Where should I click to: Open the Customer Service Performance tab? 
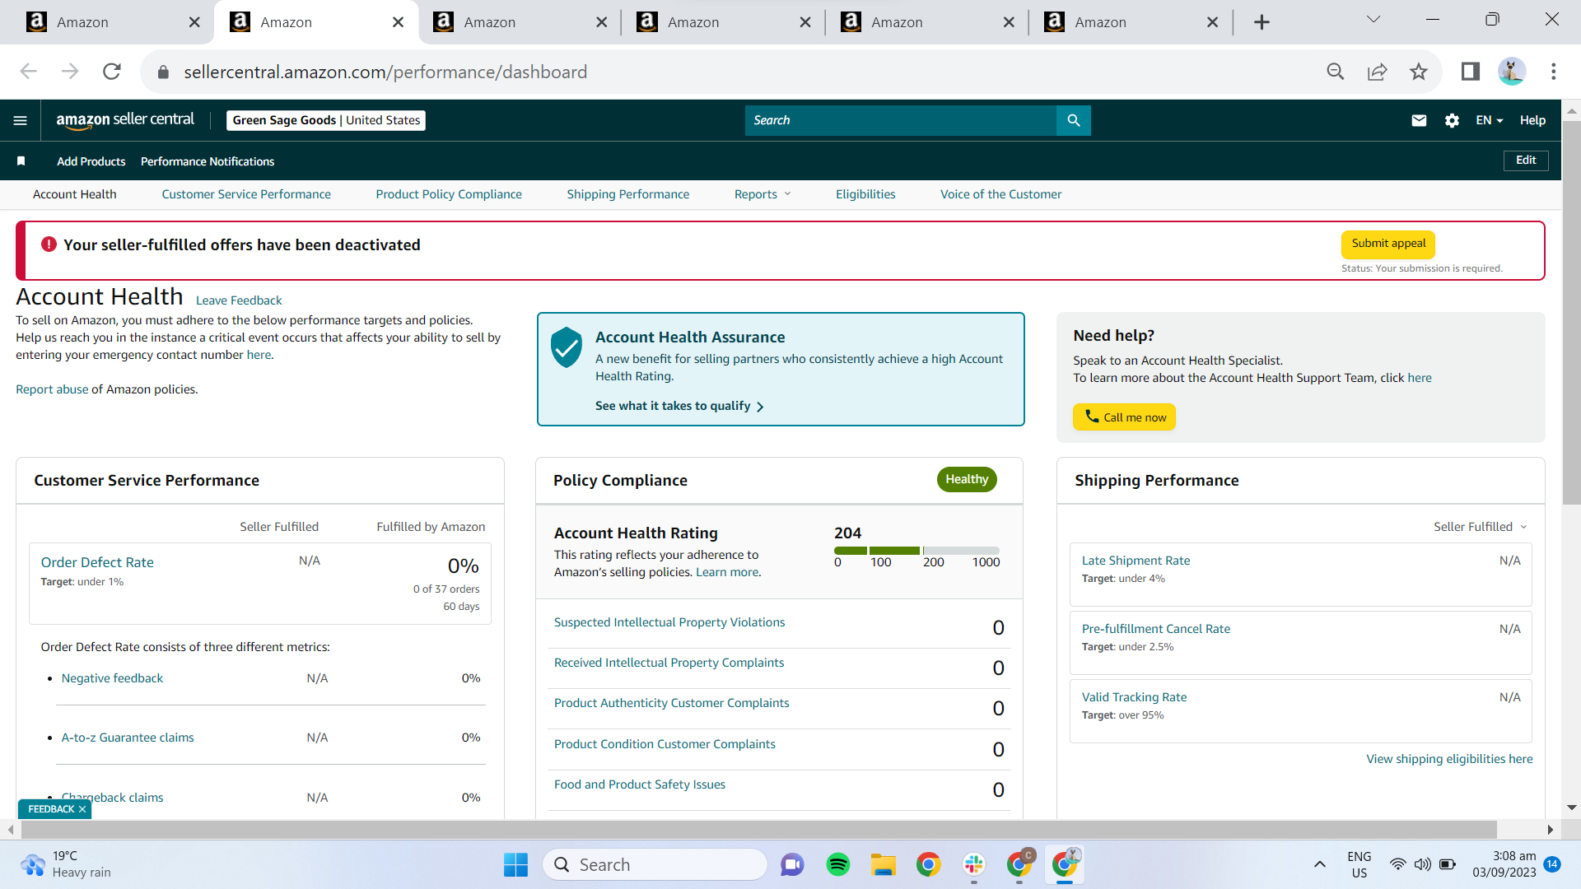coord(246,194)
